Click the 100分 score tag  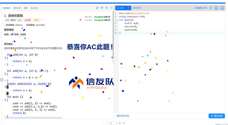pos(36,20)
